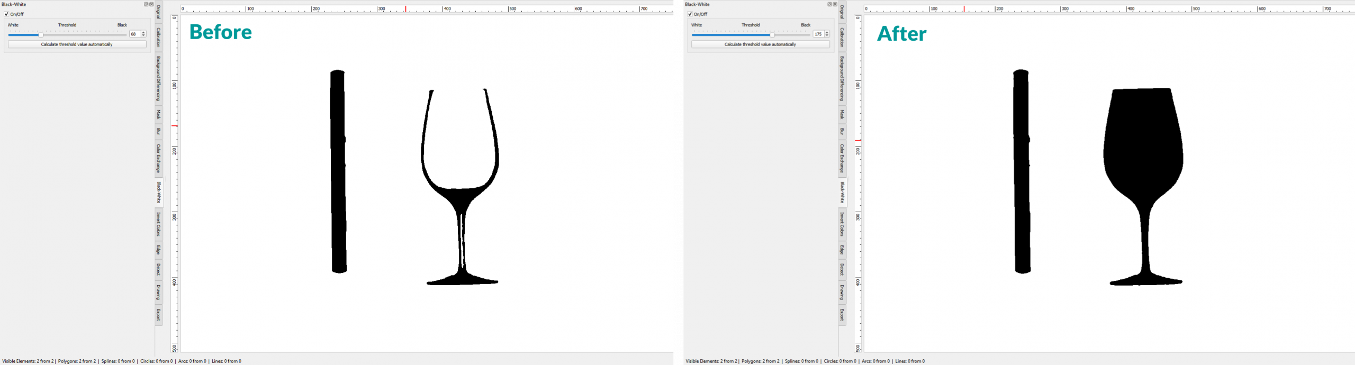Image resolution: width=1355 pixels, height=365 pixels.
Task: Click the threshold slider handle in After window
Action: pyautogui.click(x=772, y=34)
